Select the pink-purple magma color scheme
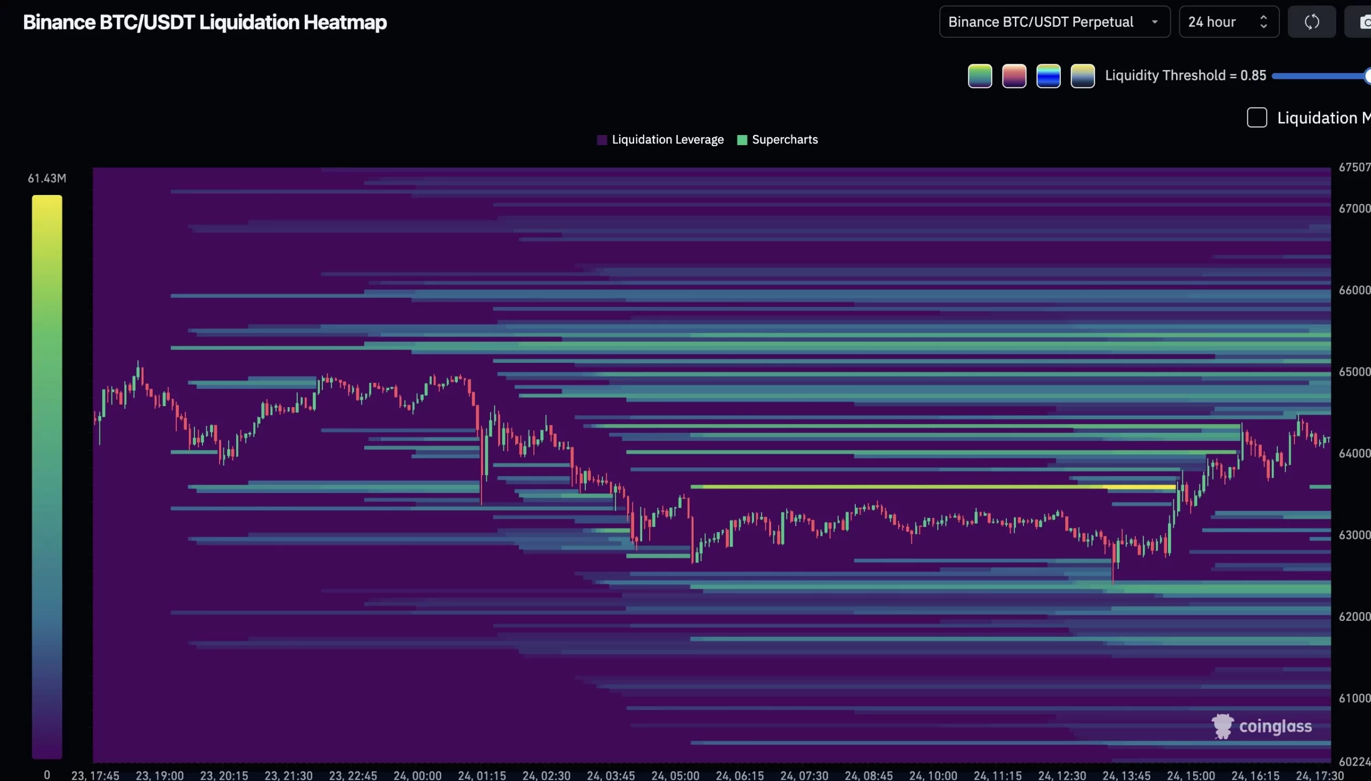The image size is (1371, 781). pos(1014,76)
